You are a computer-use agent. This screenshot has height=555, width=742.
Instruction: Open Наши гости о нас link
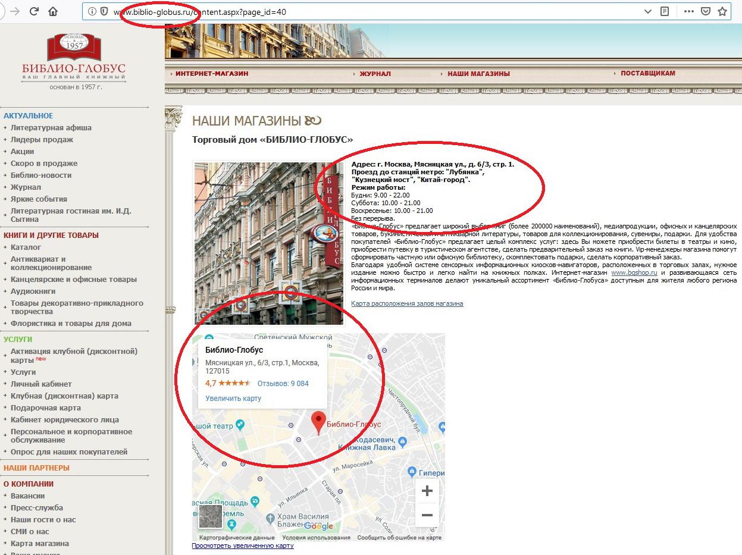43,519
